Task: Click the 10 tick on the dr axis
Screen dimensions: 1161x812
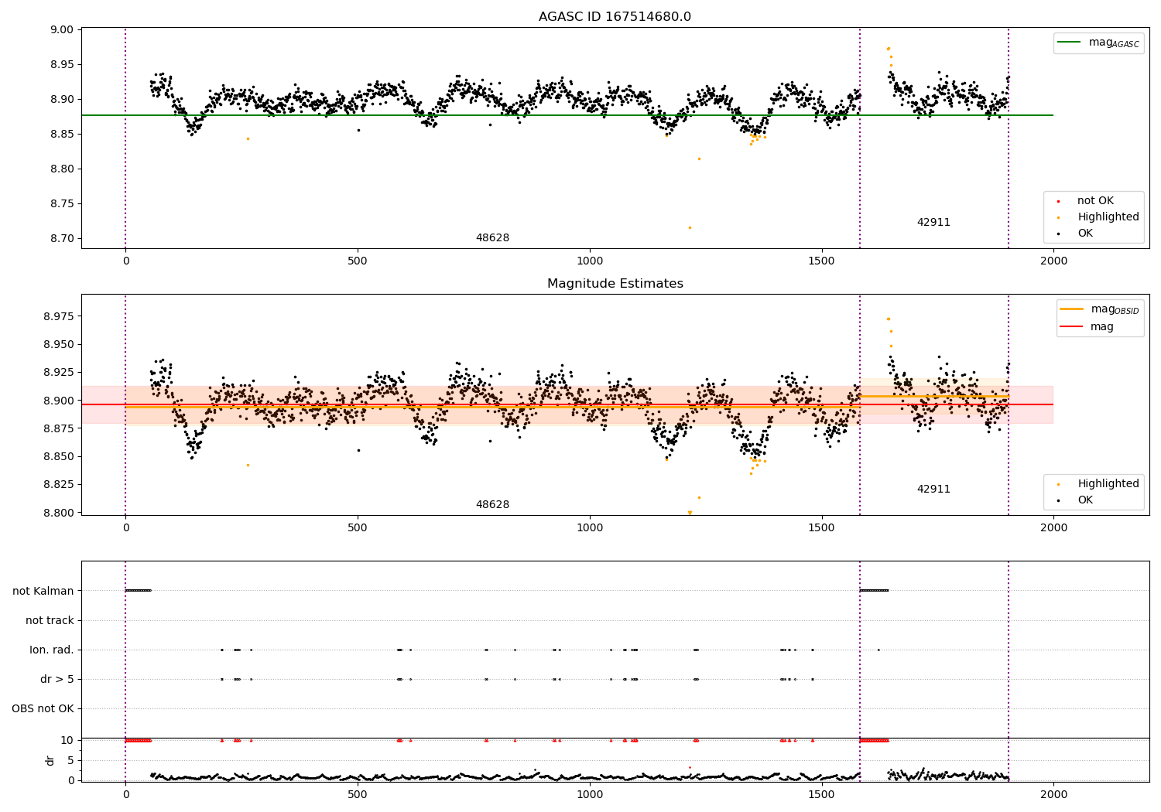Action: pos(68,740)
